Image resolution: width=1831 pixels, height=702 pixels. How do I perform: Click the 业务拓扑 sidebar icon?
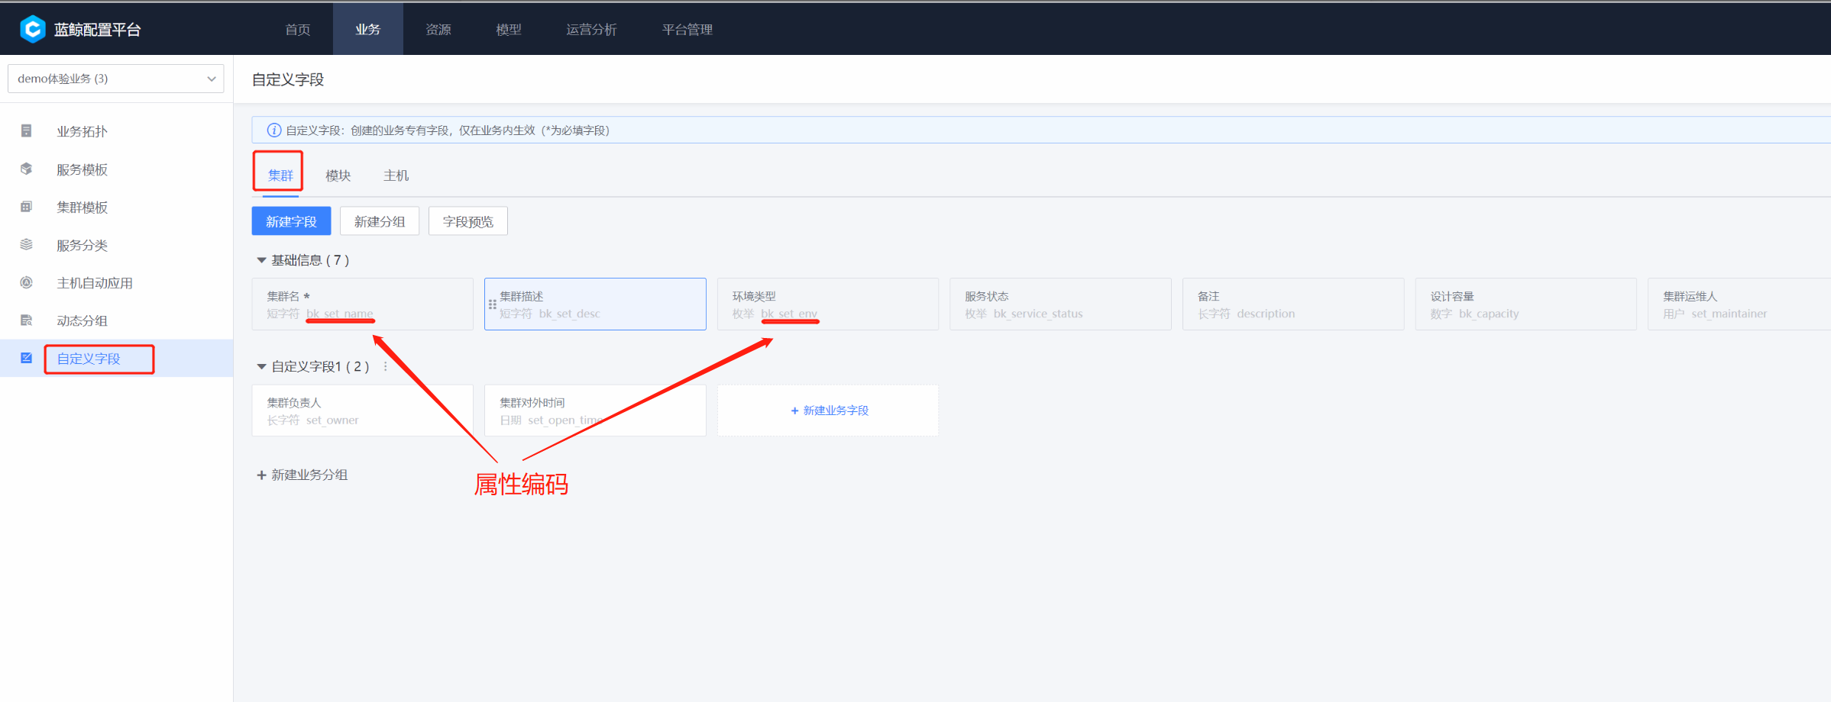point(26,130)
